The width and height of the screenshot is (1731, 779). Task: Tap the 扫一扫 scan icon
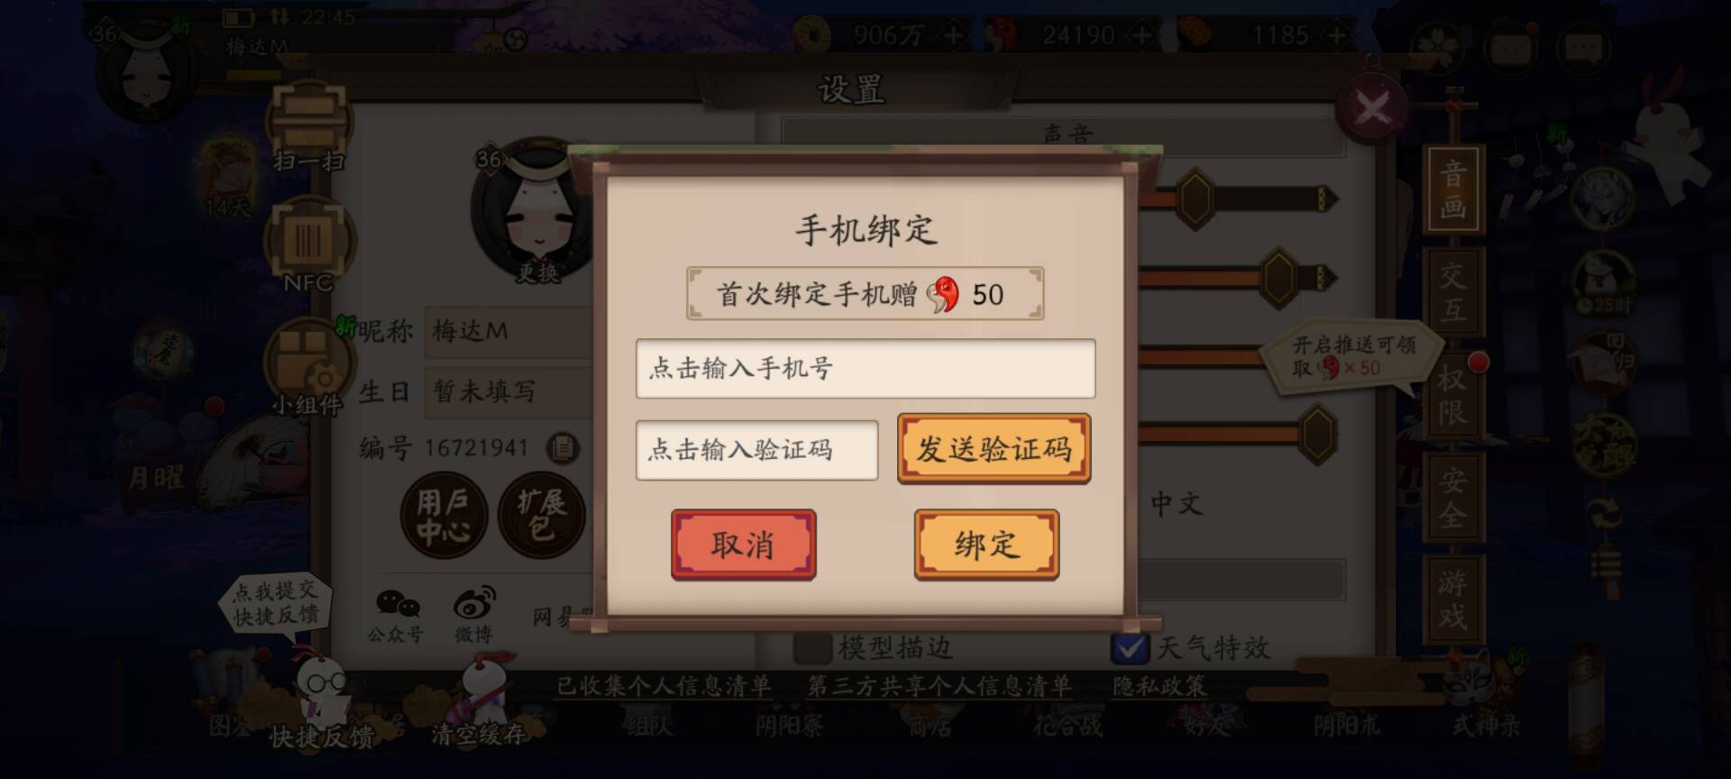308,124
